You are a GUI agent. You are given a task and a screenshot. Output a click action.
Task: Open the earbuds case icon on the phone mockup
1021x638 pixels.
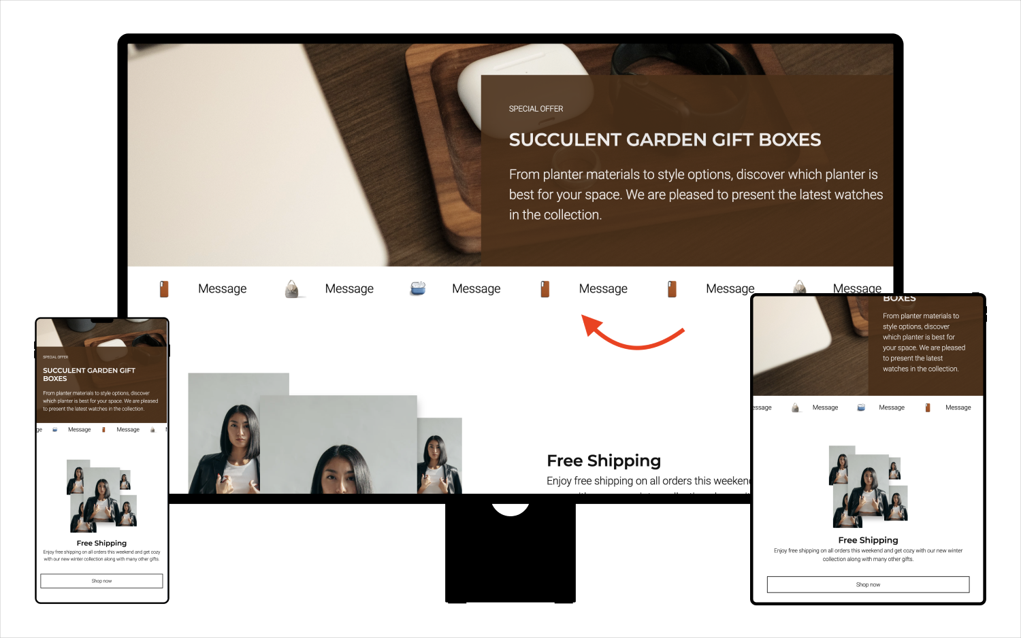click(54, 429)
